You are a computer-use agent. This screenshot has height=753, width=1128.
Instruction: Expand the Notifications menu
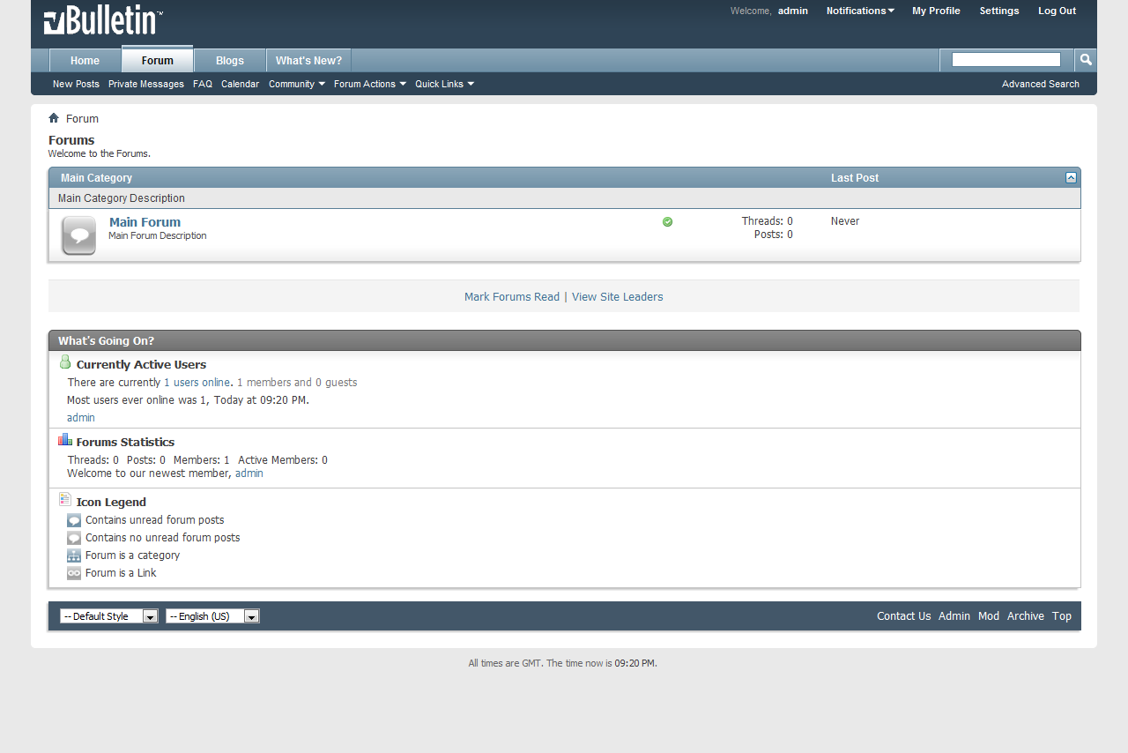pos(860,11)
